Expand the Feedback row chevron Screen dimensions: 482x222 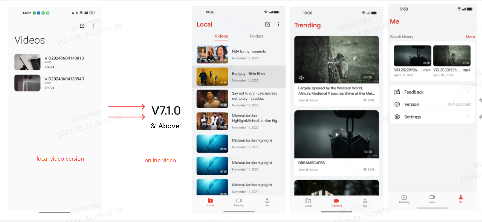(x=468, y=92)
